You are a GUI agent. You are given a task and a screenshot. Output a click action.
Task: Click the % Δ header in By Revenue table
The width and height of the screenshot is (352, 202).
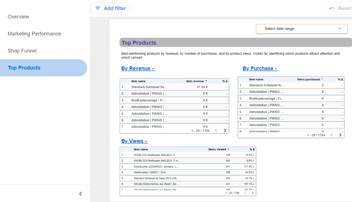coord(225,81)
